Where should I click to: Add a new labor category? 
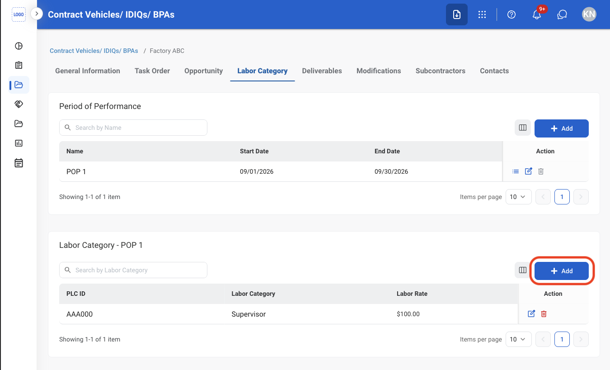click(562, 271)
